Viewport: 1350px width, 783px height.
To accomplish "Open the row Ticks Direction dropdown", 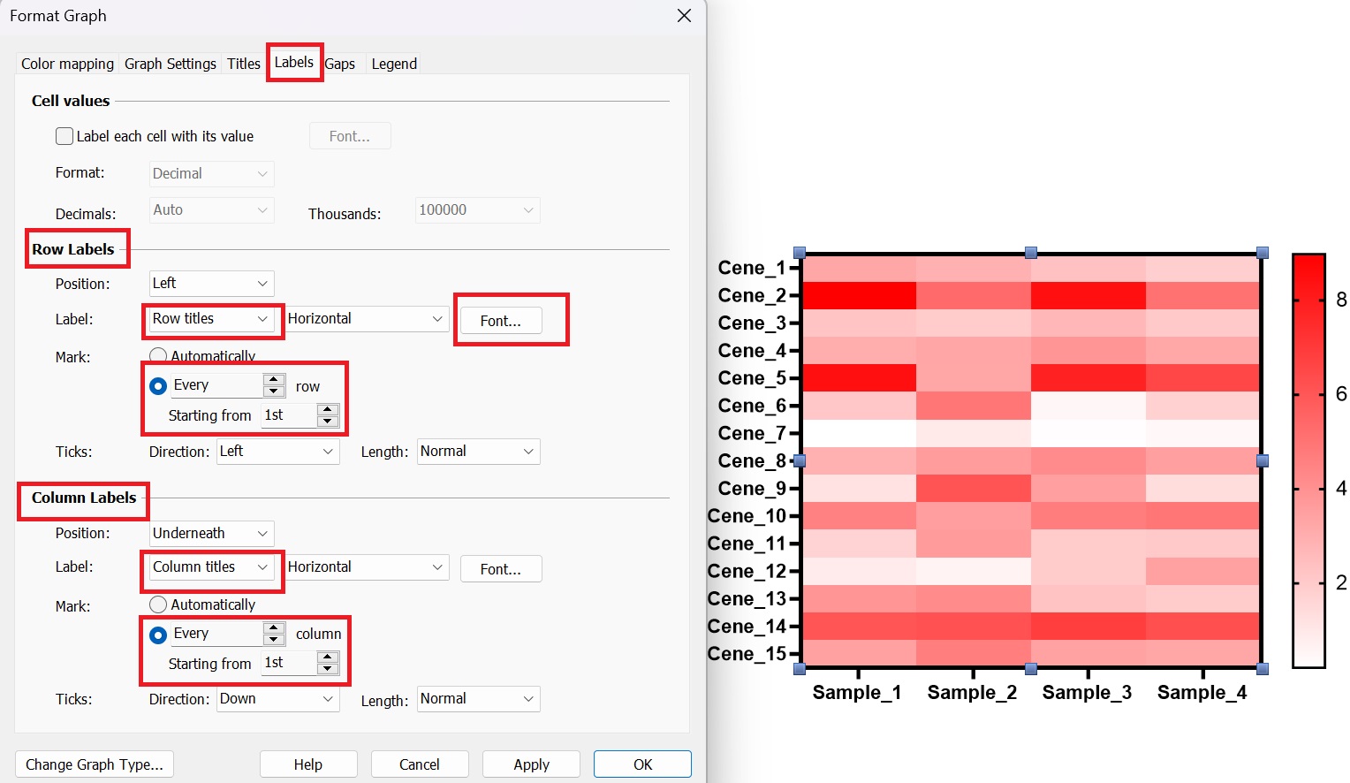I will pyautogui.click(x=277, y=452).
